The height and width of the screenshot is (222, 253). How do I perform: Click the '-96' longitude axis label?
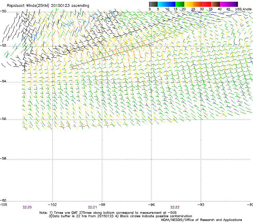pos(151,205)
